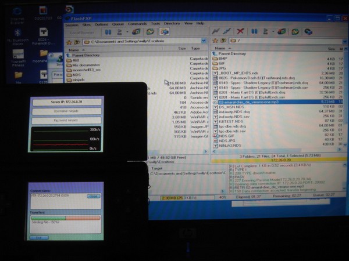
Task: Click the remote list horizontal scroll right arrow
Action: tap(340, 150)
